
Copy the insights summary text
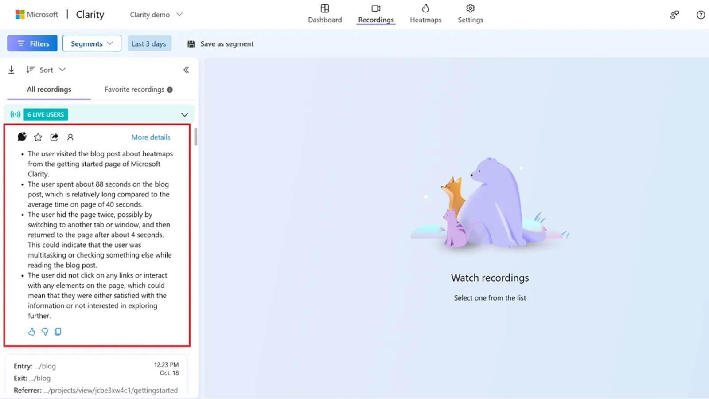(x=58, y=332)
